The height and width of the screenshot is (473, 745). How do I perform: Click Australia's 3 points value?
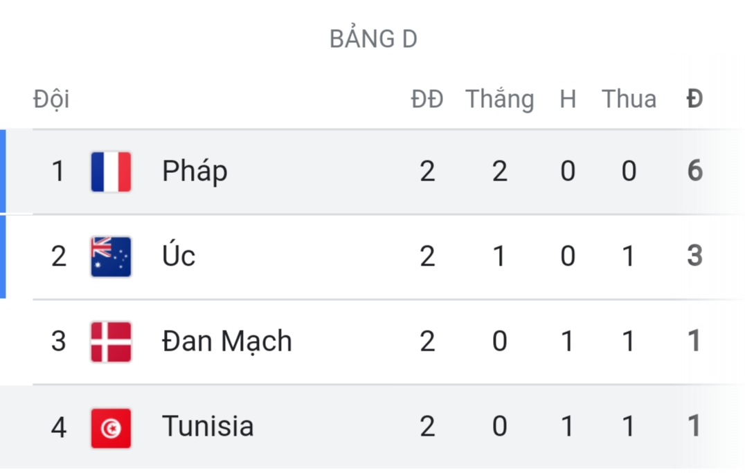[695, 256]
